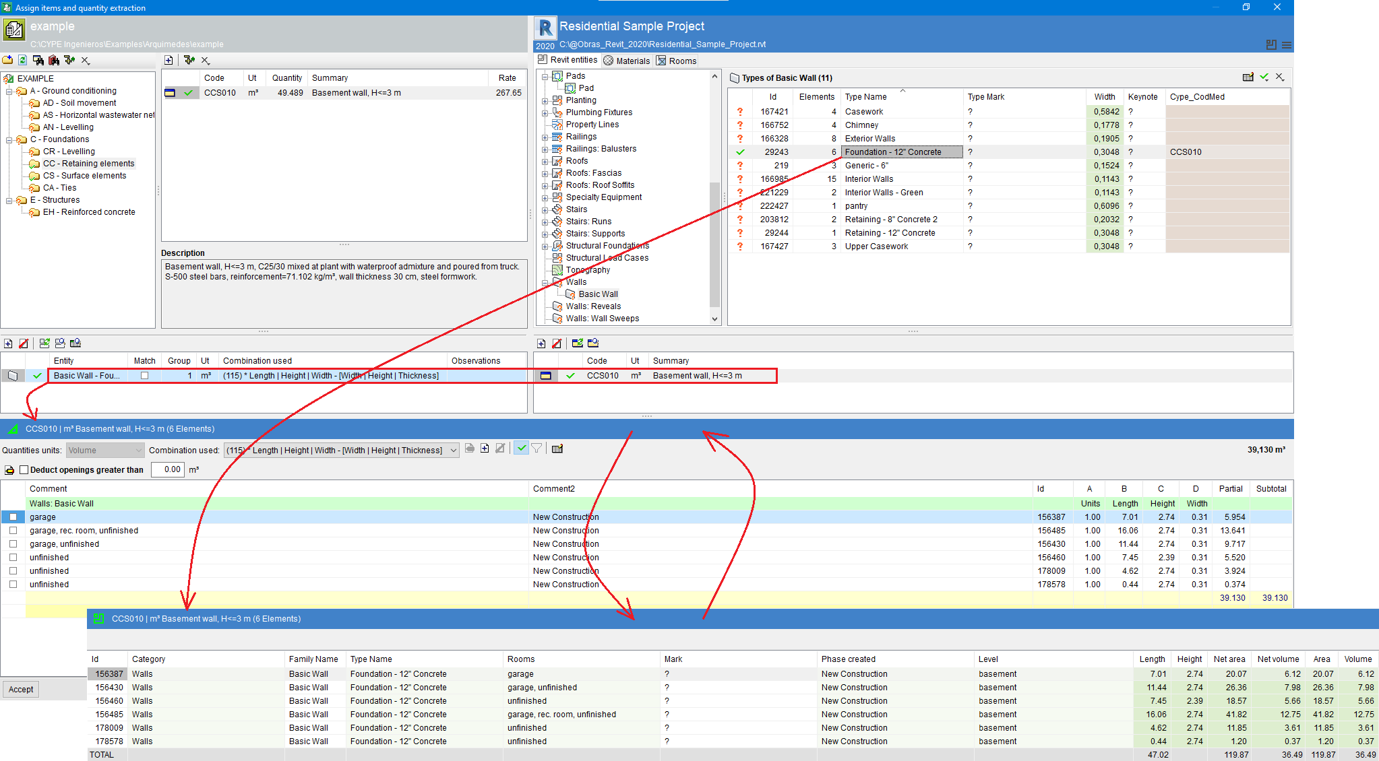This screenshot has width=1379, height=761.
Task: Check the box for the unfinished row with Id 178578
Action: pos(13,585)
